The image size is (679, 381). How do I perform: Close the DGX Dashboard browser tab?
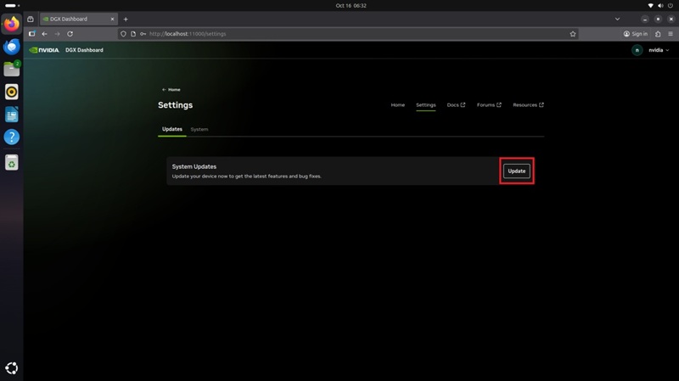[112, 19]
